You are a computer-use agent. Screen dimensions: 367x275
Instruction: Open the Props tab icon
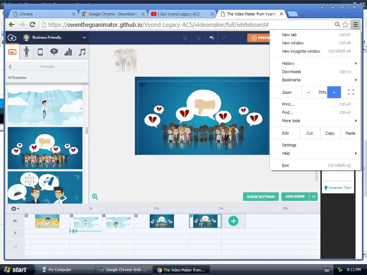[40, 52]
